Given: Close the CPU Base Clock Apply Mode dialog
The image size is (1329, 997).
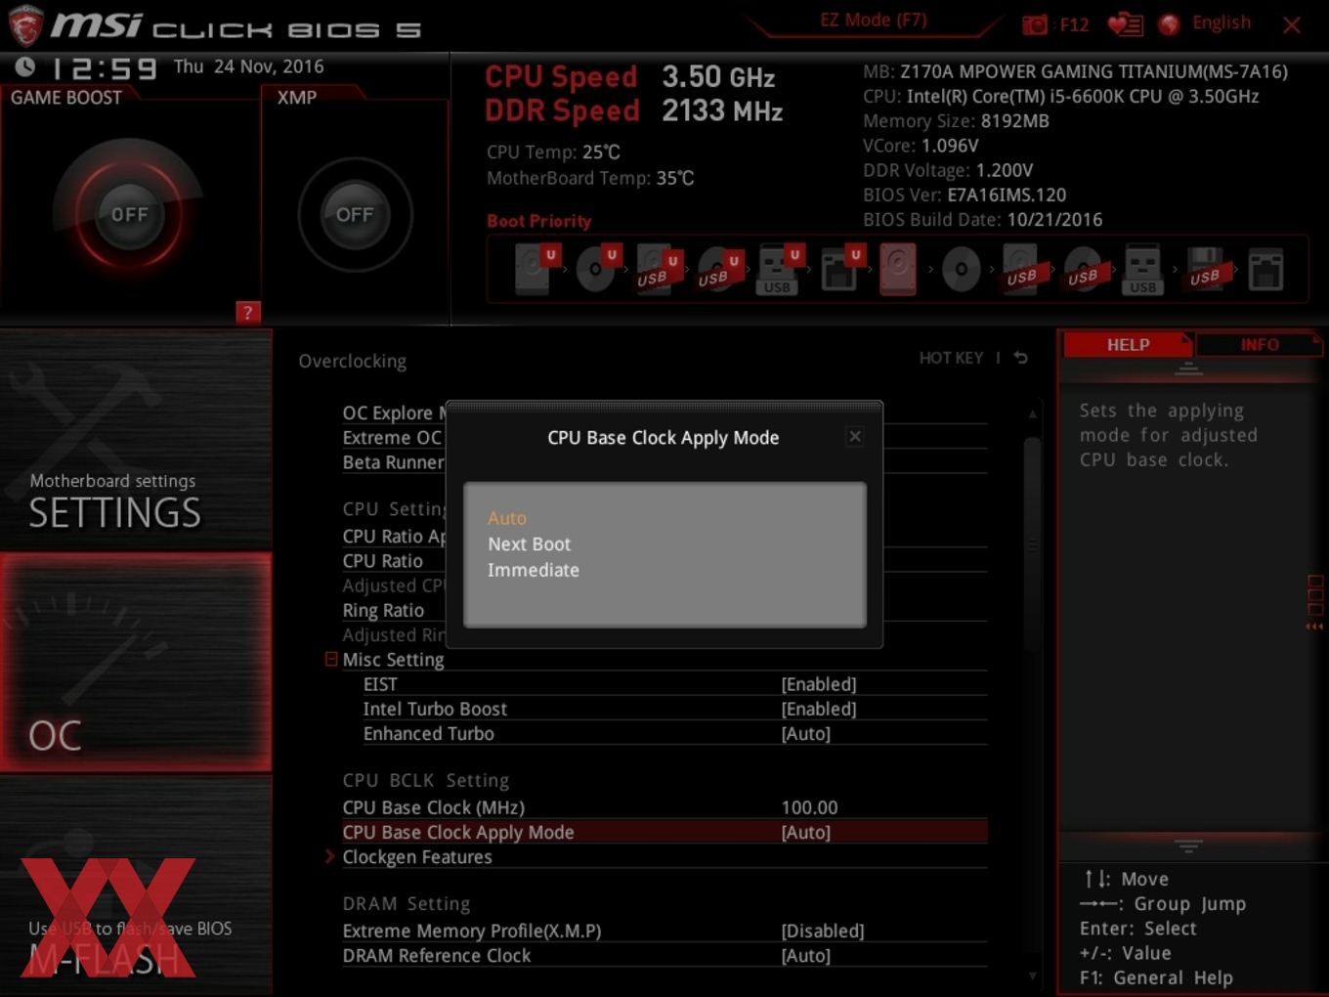Looking at the screenshot, I should click(855, 436).
